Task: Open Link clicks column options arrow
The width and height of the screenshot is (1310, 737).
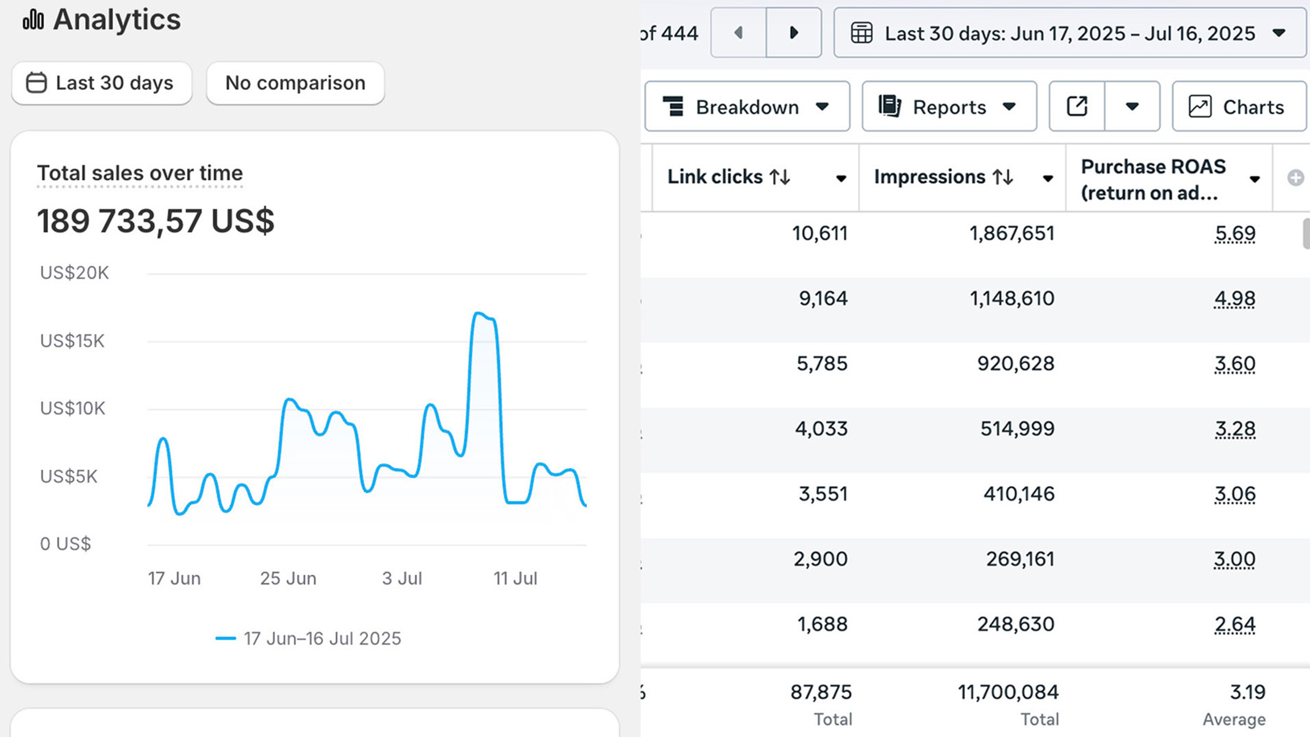Action: pos(841,179)
